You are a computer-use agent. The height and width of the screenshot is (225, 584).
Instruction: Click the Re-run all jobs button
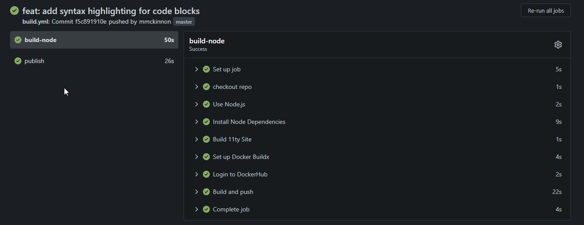pos(545,11)
